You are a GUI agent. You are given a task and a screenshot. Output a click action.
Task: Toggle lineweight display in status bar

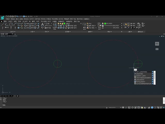point(161,107)
